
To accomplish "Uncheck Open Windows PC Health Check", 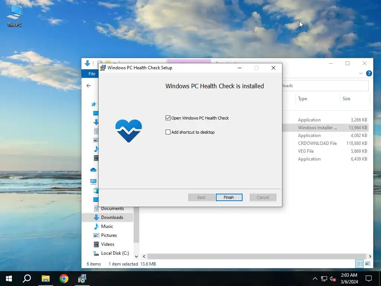I will pos(168,118).
